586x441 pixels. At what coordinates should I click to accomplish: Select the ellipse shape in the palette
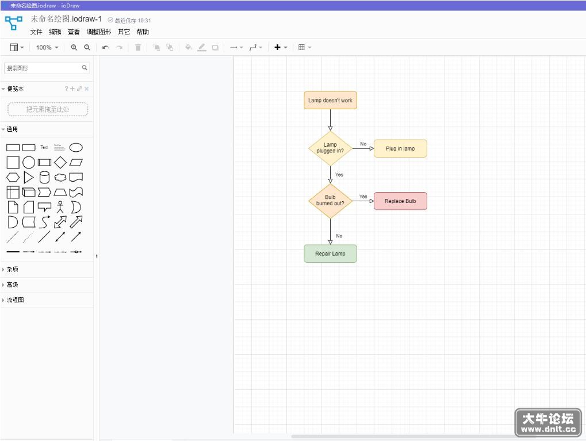point(76,148)
